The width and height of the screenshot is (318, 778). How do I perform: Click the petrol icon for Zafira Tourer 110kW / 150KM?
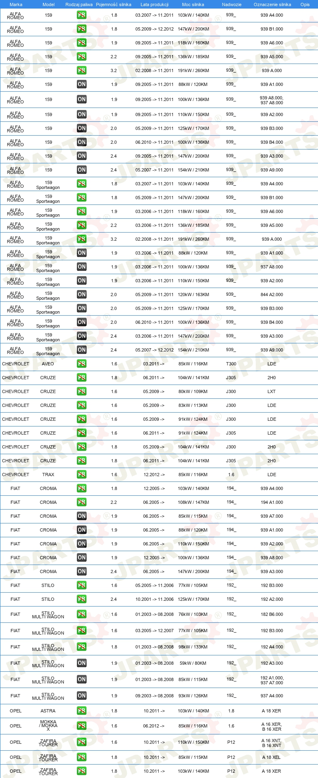click(x=82, y=742)
